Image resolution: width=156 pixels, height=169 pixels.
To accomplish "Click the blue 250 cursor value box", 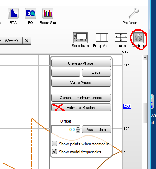I will [x=127, y=106].
